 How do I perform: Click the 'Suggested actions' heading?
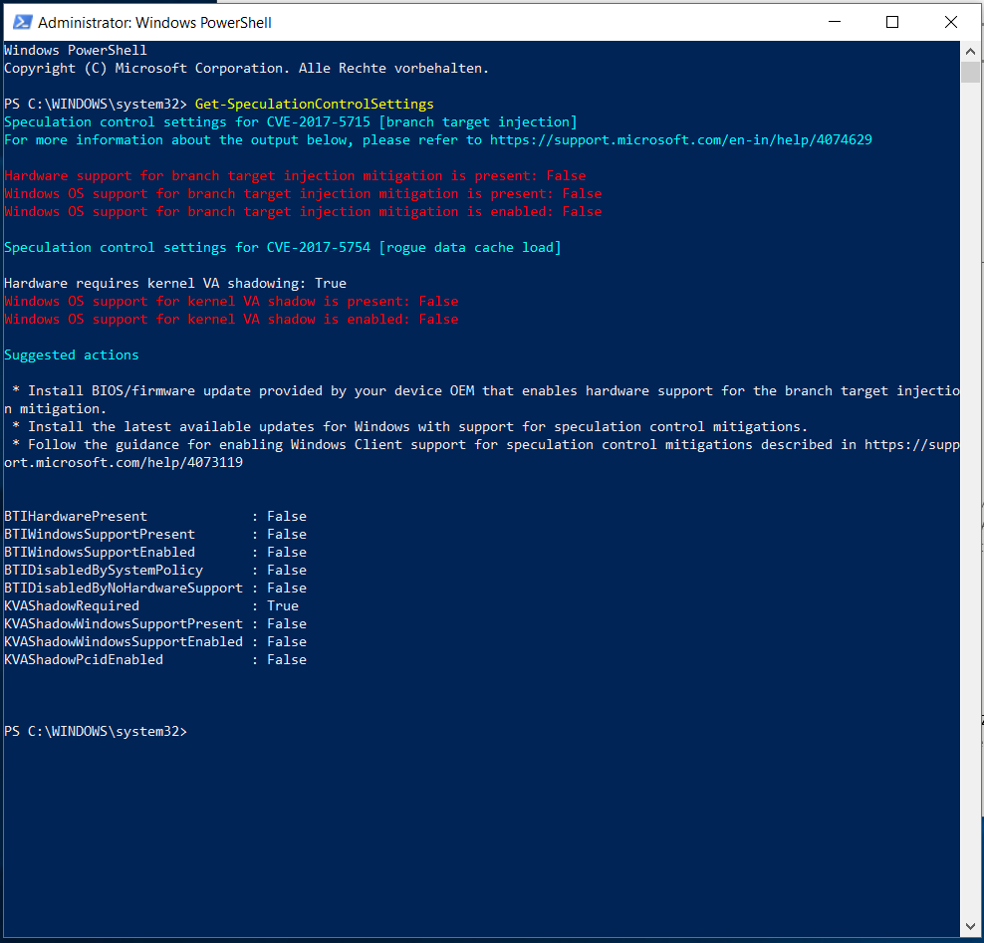[72, 355]
